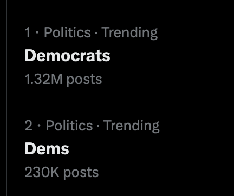Click the word posts under Dems
This screenshot has height=196, width=234.
pos(81,173)
